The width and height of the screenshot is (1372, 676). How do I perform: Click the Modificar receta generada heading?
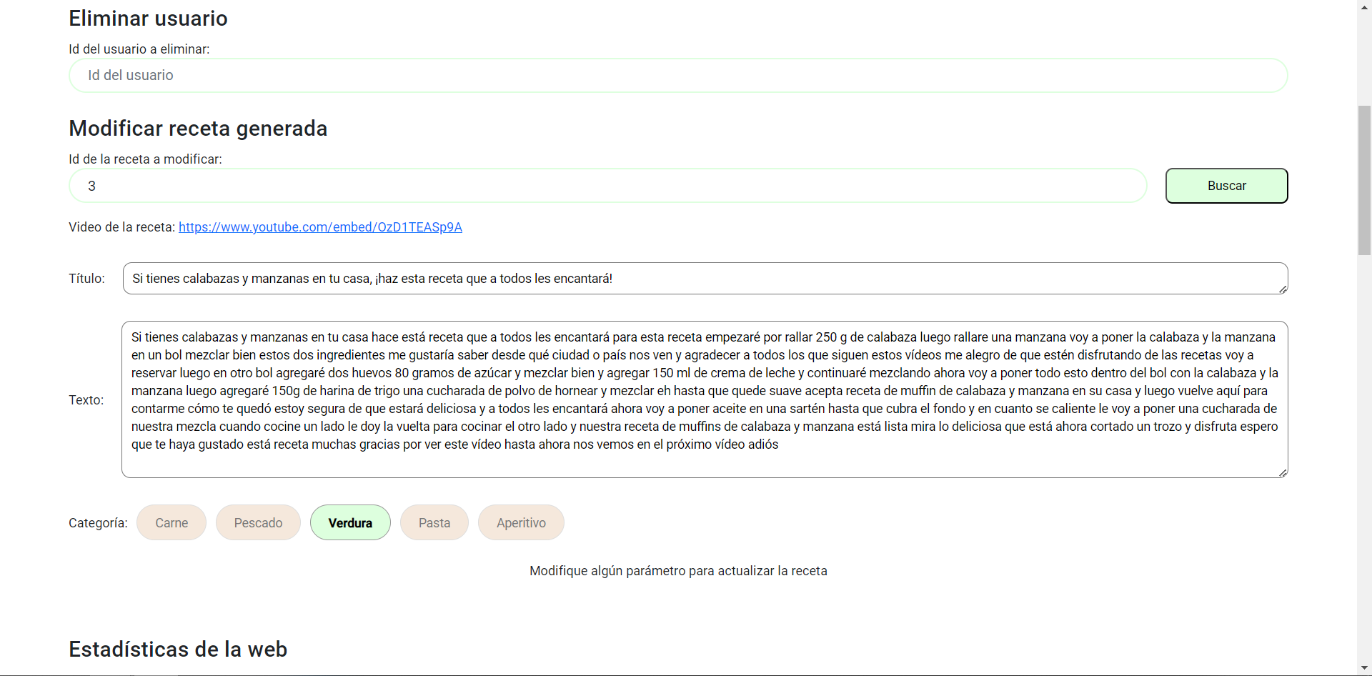click(198, 129)
